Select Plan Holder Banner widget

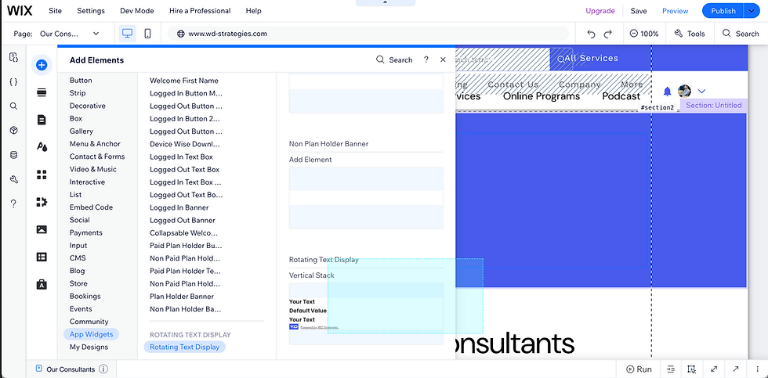(x=182, y=297)
